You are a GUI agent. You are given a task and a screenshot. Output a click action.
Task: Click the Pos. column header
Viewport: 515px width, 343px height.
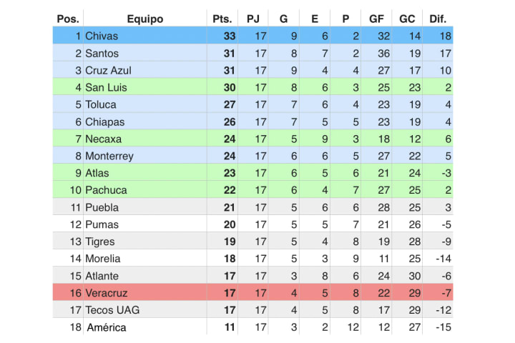[x=68, y=19]
